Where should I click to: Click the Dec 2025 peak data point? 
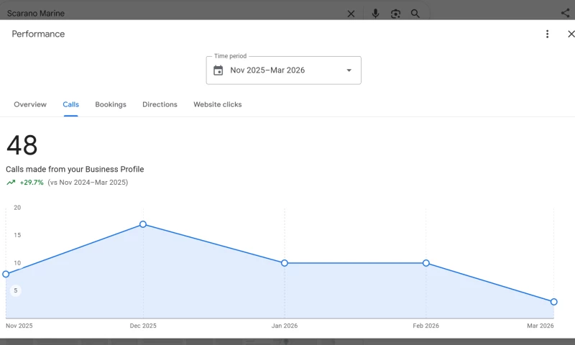point(143,224)
